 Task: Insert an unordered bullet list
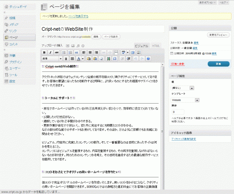click(x=64, y=52)
